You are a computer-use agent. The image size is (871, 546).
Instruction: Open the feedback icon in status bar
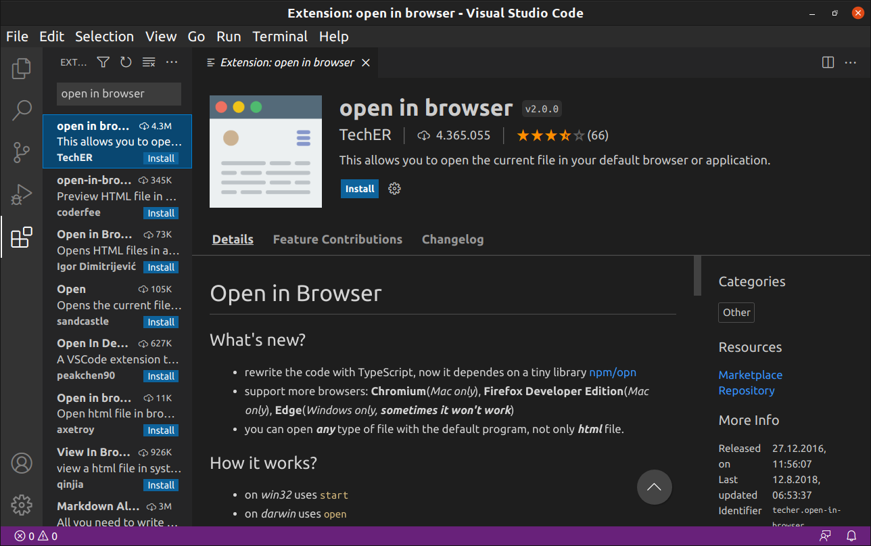(x=825, y=537)
